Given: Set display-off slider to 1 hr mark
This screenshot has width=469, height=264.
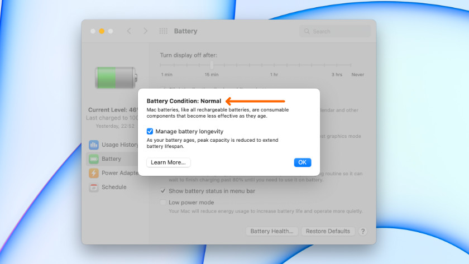Looking at the screenshot, I should pos(274,65).
